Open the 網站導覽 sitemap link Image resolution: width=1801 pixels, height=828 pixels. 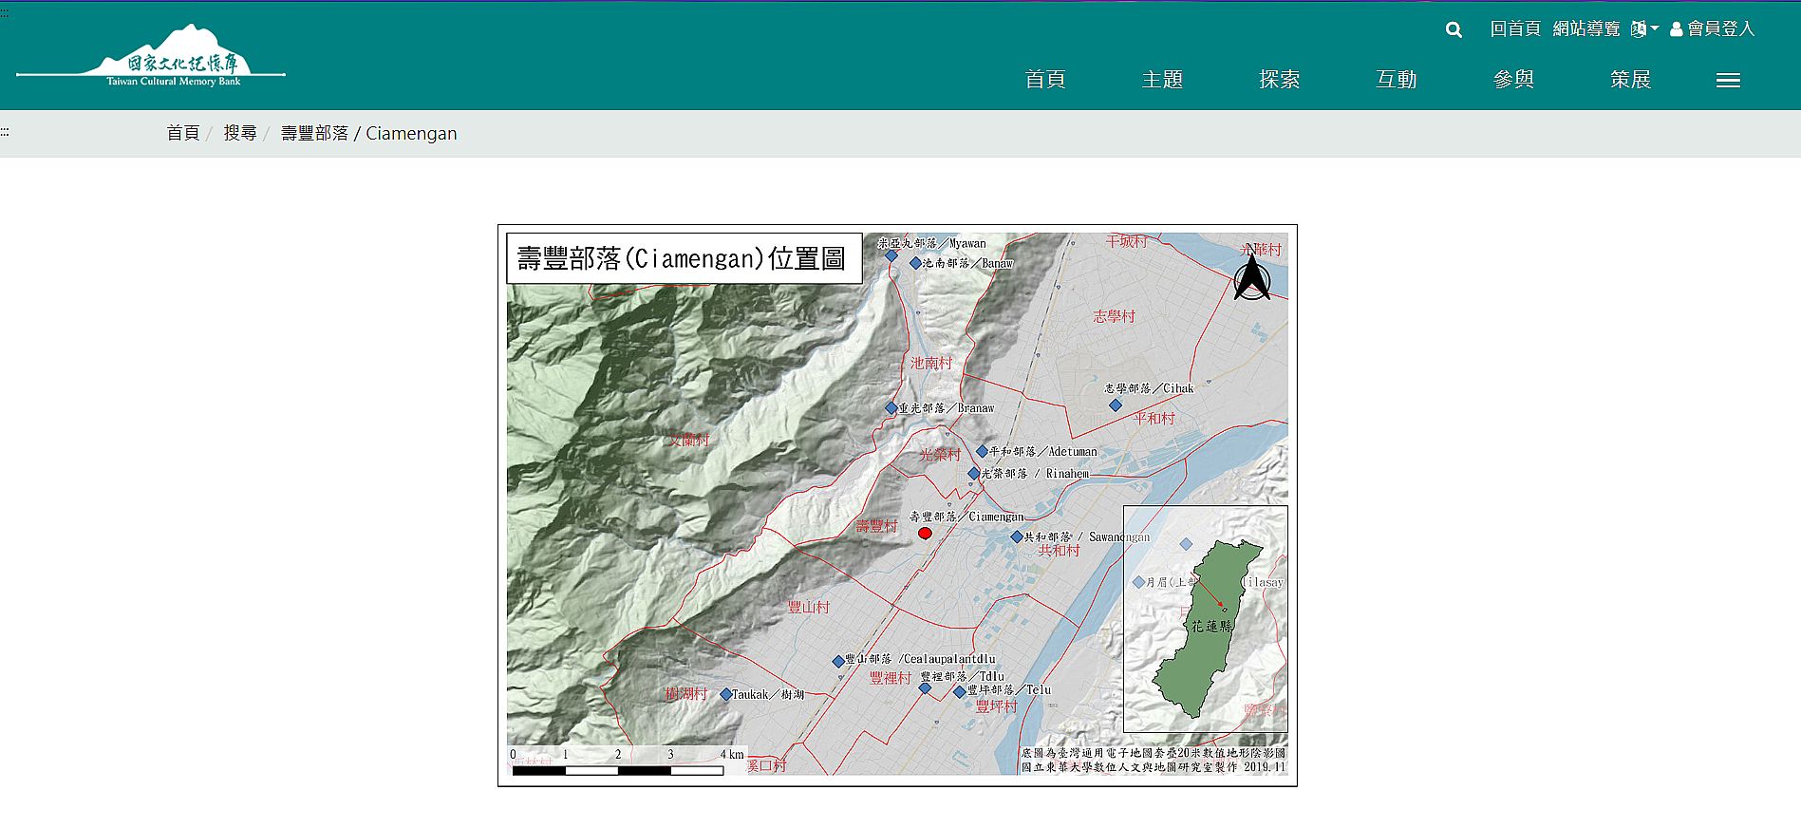click(1585, 29)
